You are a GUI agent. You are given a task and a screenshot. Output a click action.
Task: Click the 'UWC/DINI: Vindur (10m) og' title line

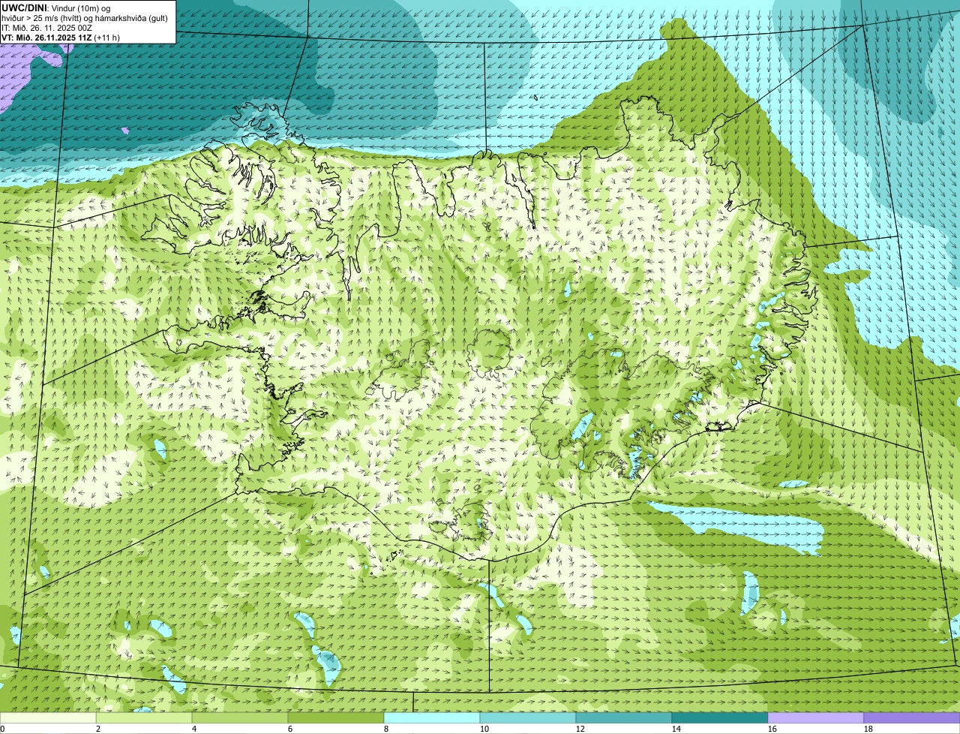point(56,8)
